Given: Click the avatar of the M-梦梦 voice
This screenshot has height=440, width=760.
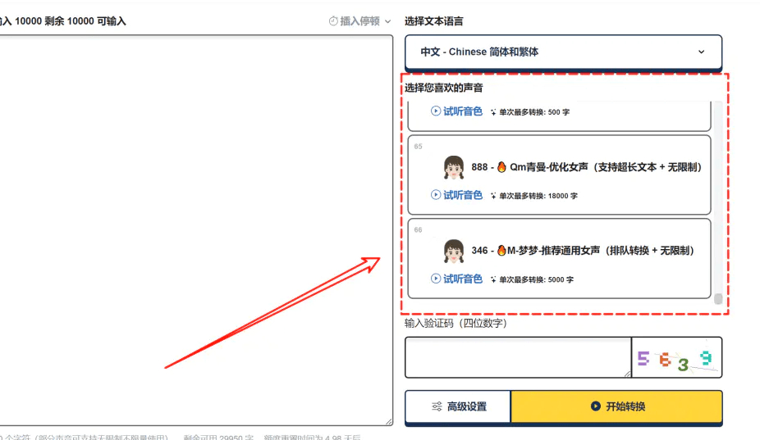Looking at the screenshot, I should coord(454,252).
